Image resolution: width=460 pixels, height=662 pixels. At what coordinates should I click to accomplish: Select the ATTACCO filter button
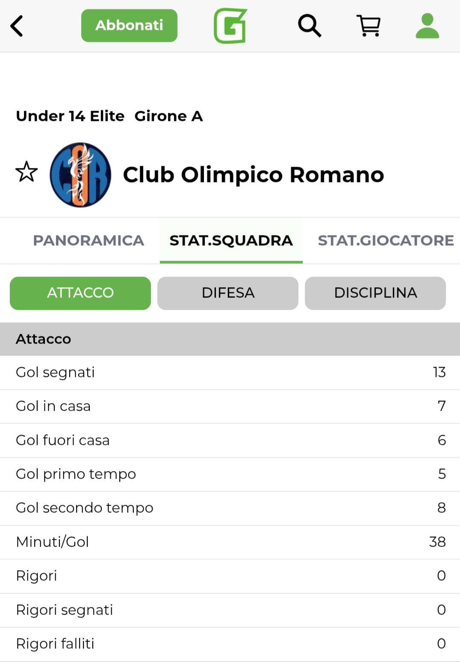(x=80, y=293)
